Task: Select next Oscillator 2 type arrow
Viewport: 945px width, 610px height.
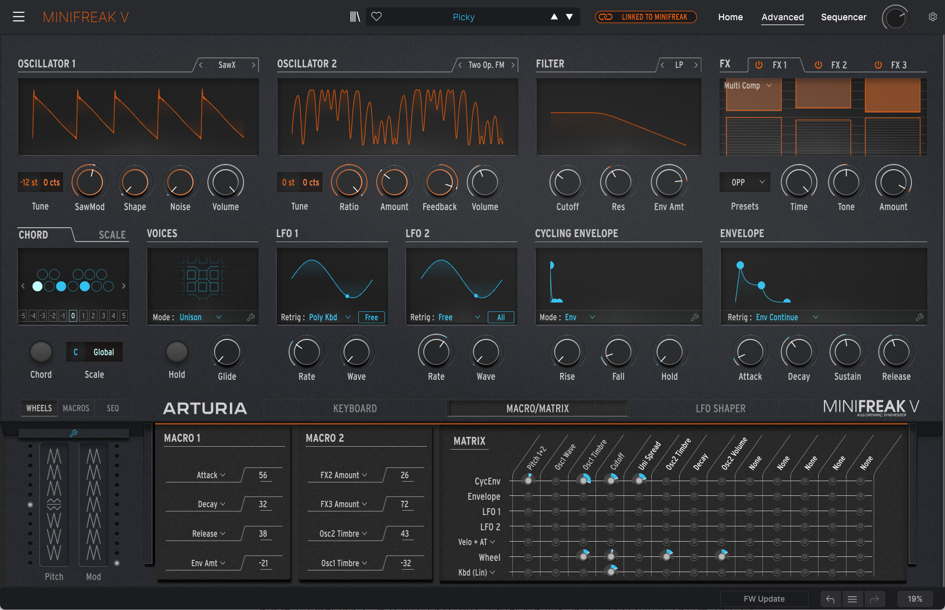Action: point(513,65)
